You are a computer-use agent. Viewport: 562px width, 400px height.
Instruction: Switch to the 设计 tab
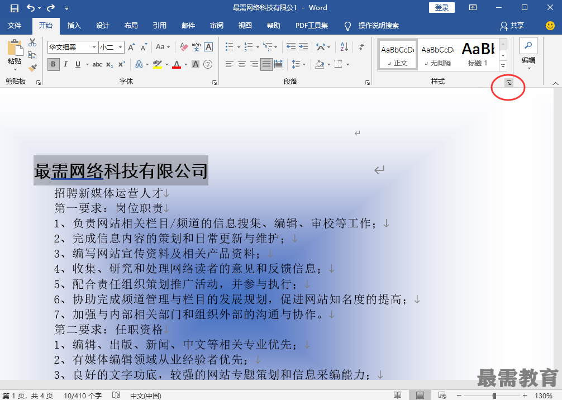coord(102,26)
